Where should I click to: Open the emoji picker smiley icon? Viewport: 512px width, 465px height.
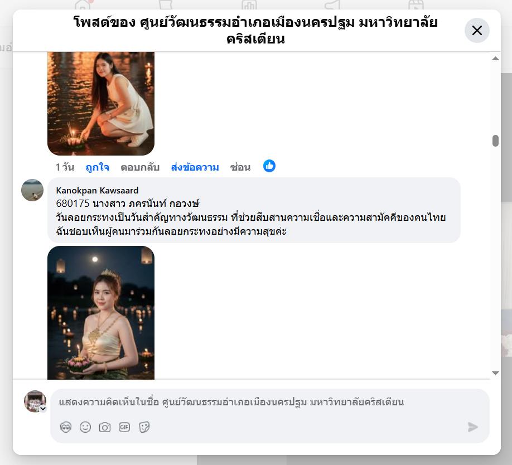point(85,427)
